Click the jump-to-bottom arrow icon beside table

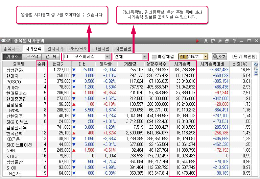coord(256,73)
